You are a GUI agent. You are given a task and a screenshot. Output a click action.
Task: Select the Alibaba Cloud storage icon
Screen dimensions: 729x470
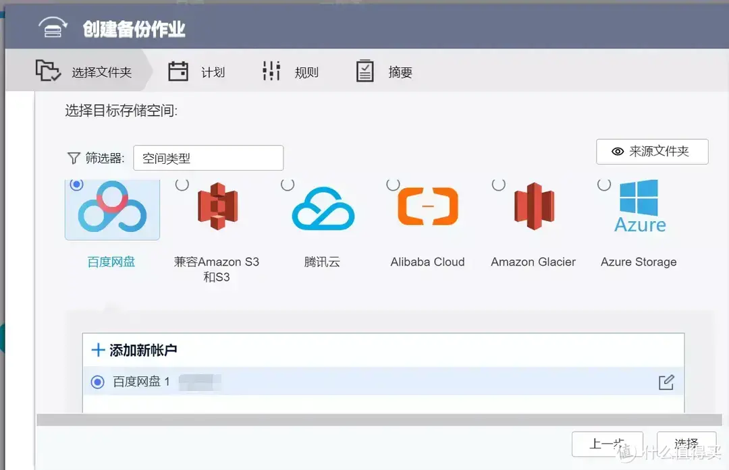(427, 206)
